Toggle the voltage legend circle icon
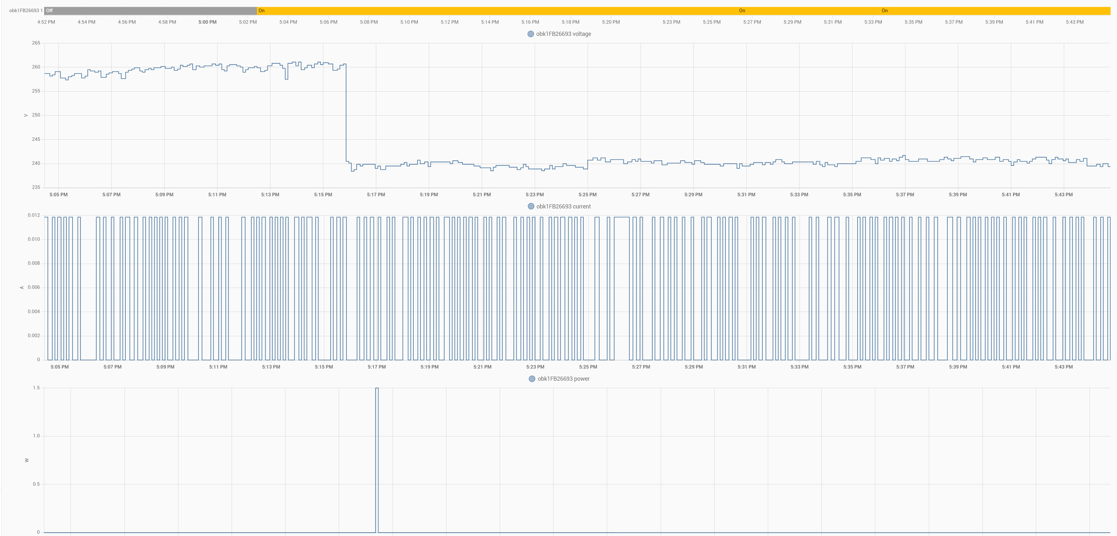The image size is (1117, 536). click(x=530, y=34)
